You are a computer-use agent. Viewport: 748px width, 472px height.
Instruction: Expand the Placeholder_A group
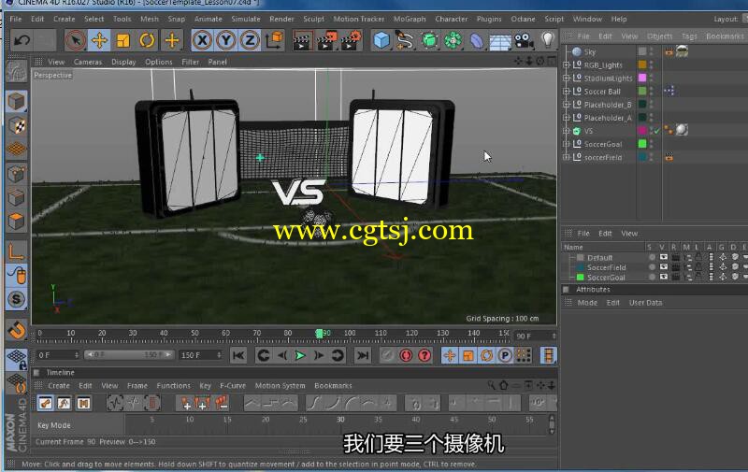pyautogui.click(x=567, y=117)
